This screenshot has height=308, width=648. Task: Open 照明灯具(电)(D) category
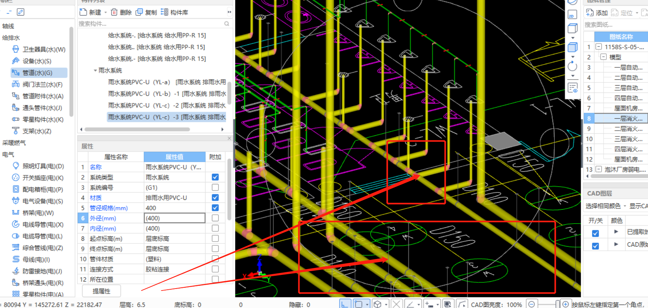pos(39,166)
